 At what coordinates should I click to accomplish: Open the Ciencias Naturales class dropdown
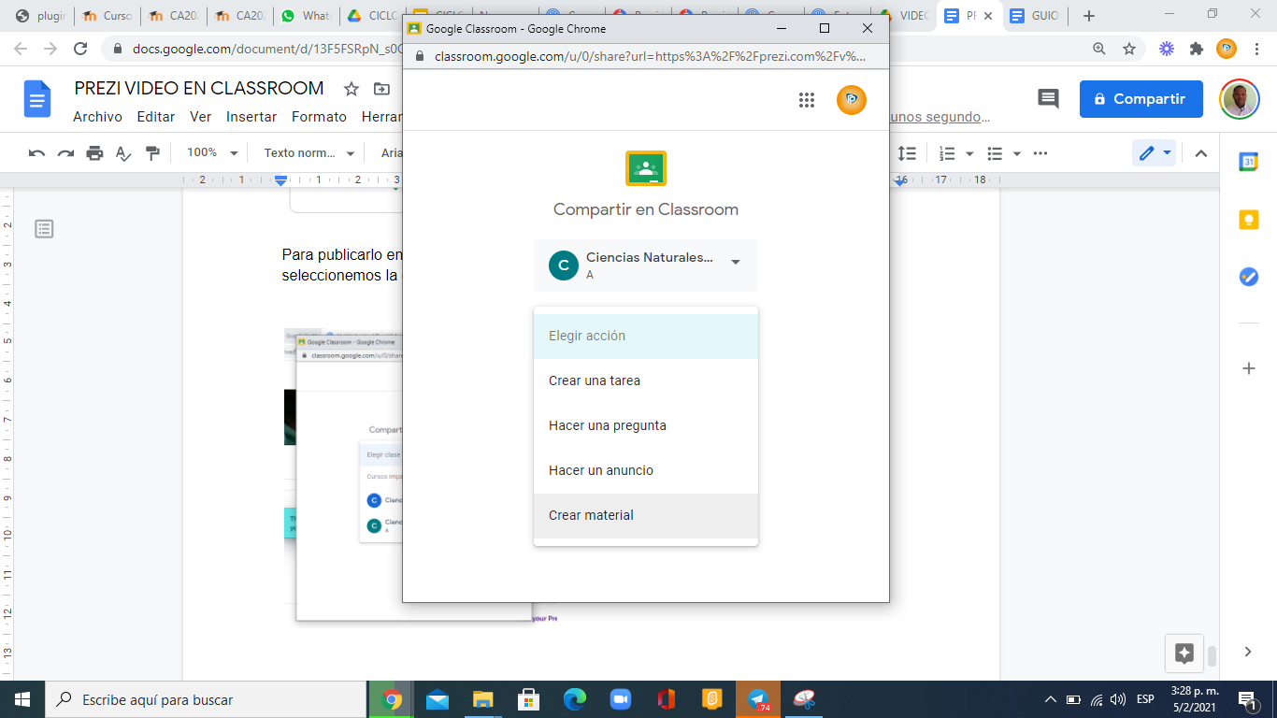click(645, 266)
